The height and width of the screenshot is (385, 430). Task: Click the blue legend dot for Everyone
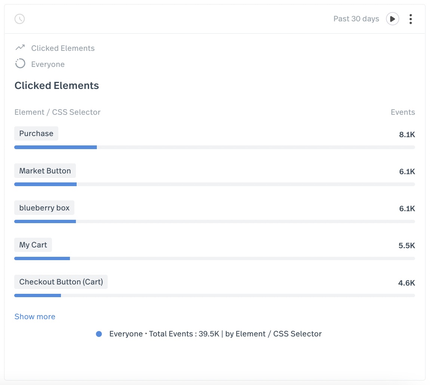tap(99, 334)
